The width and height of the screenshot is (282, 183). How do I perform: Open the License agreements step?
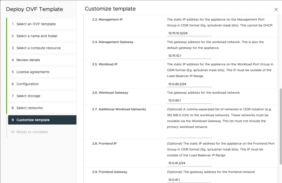point(33,72)
